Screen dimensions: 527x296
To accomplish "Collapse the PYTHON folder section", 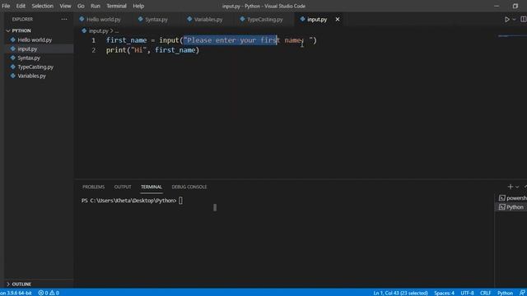I will click(21, 30).
